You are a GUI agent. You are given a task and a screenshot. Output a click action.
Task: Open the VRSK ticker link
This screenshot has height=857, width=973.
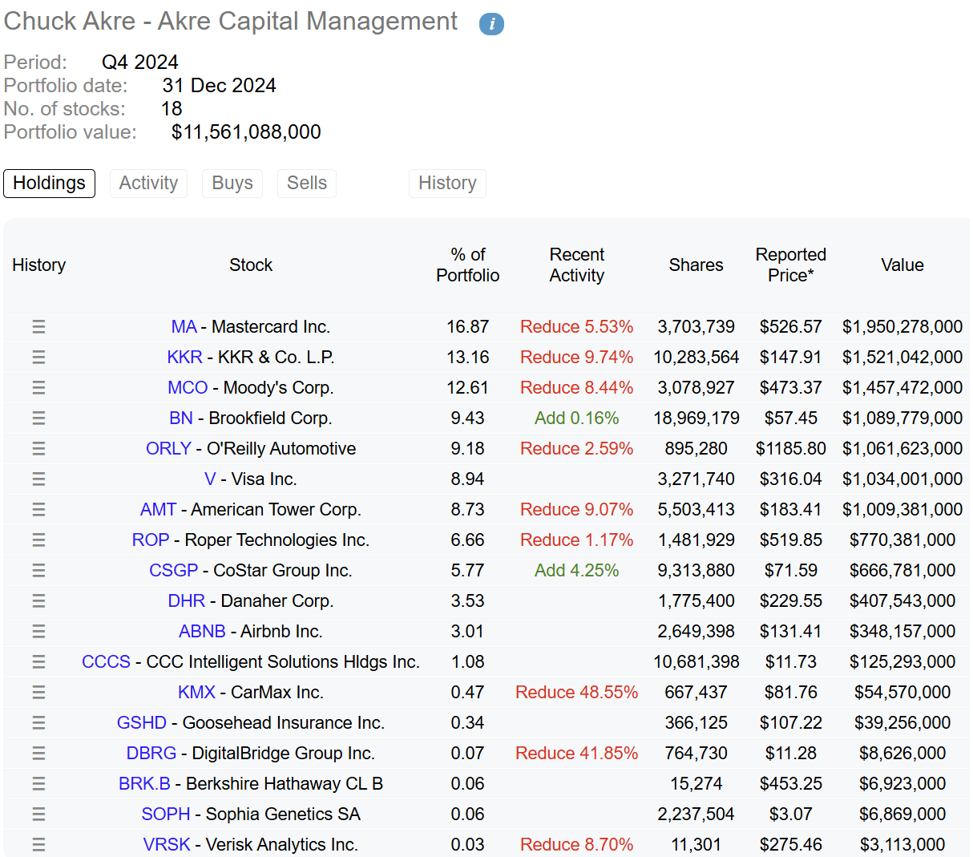[167, 844]
